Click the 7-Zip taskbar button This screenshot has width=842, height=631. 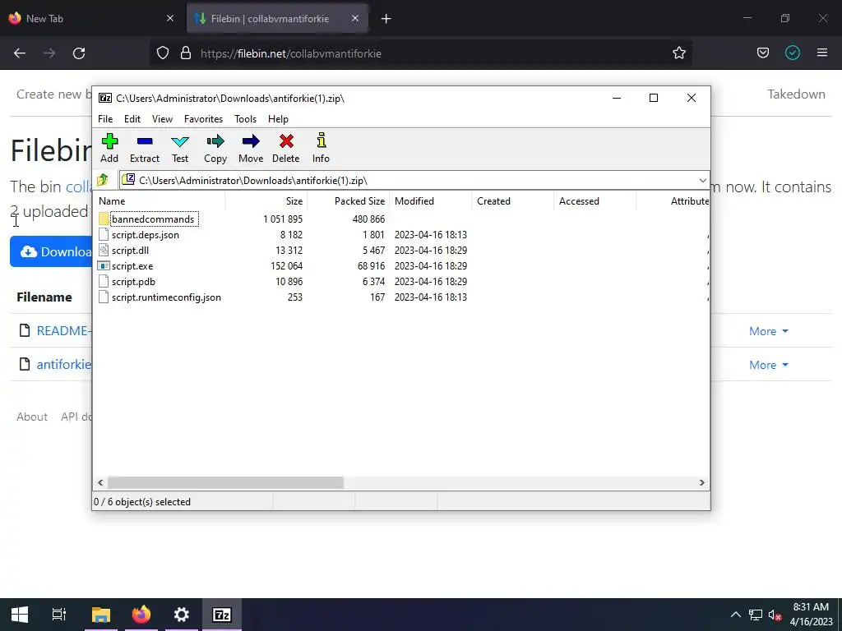click(222, 615)
